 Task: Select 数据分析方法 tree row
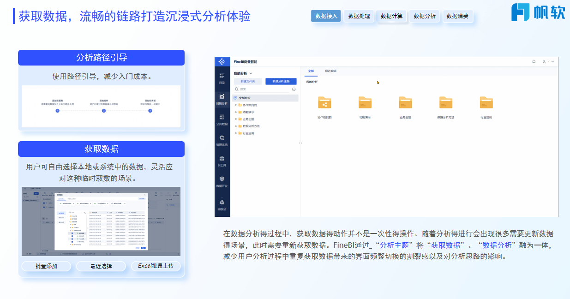pyautogui.click(x=265, y=126)
